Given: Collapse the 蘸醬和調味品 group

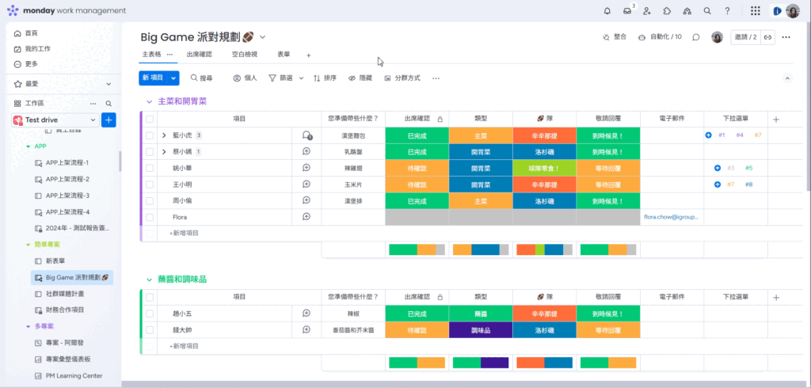Looking at the screenshot, I should [149, 280].
